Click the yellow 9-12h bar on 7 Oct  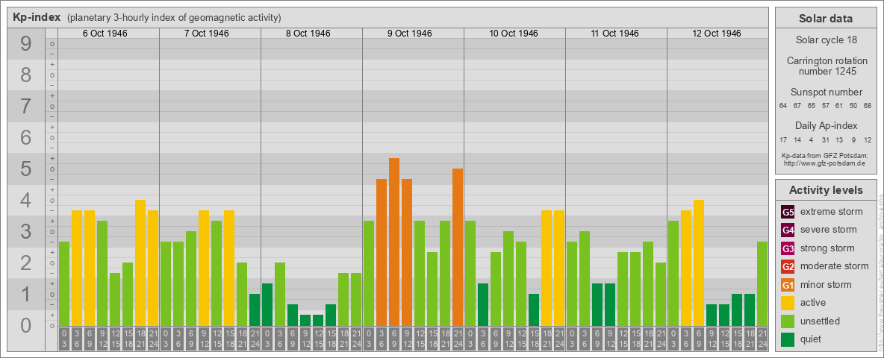204,268
